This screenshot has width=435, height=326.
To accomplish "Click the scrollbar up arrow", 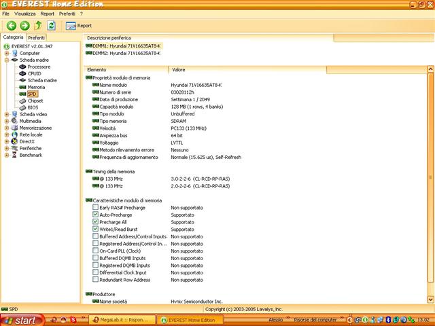I will point(430,69).
